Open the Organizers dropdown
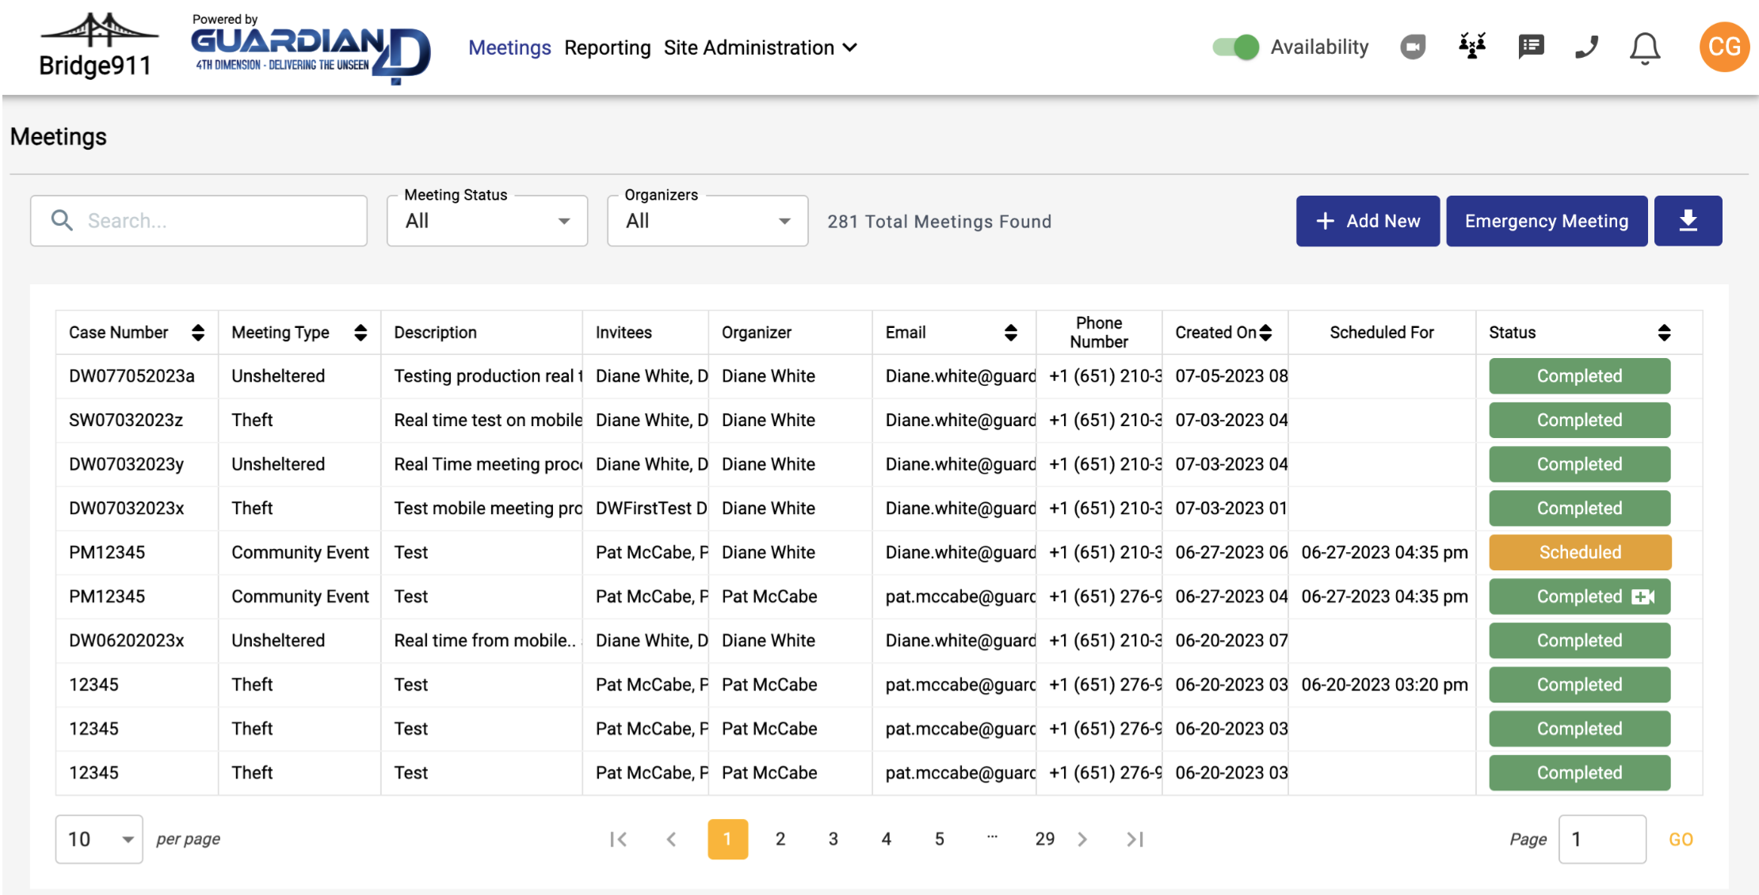The width and height of the screenshot is (1759, 895). point(708,221)
